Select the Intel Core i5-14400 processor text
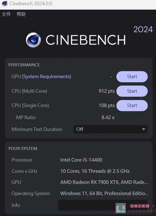Image resolution: width=156 pixels, height=216 pixels. tap(81, 160)
